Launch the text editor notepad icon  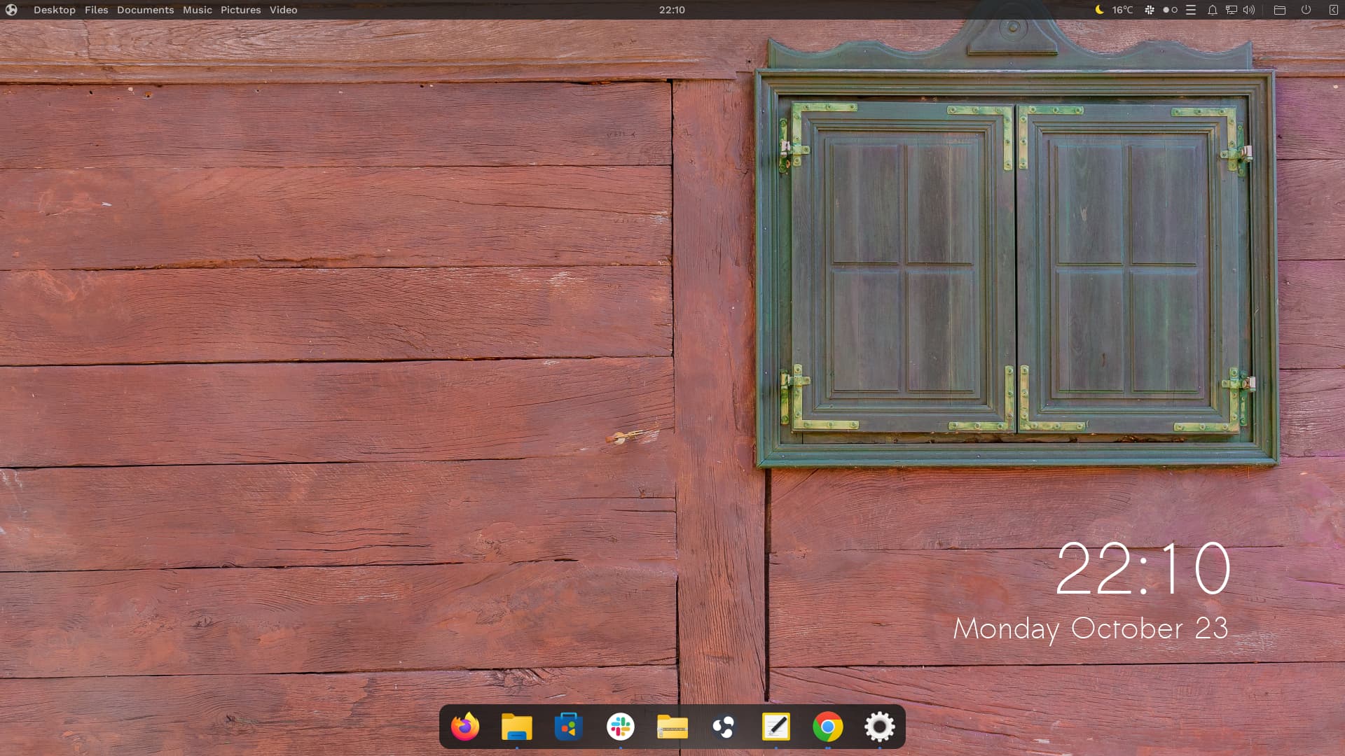pyautogui.click(x=775, y=727)
